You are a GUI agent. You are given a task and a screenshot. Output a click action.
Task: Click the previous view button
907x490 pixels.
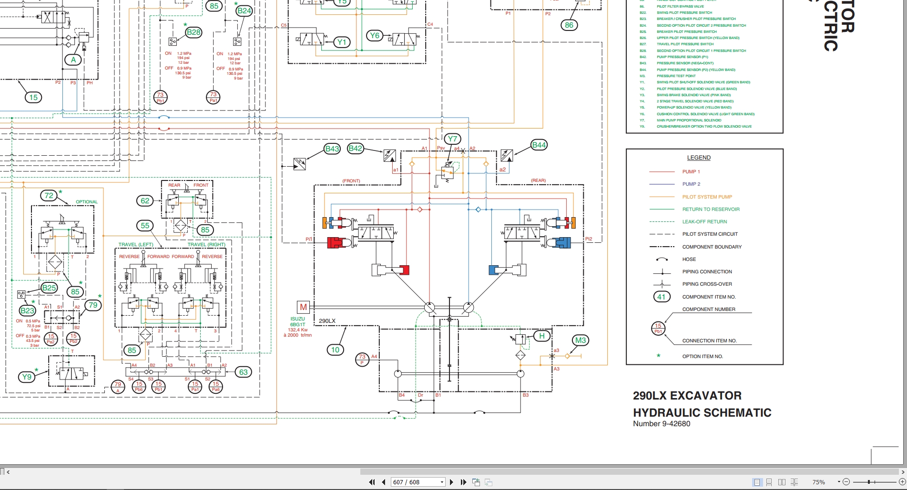(476, 482)
